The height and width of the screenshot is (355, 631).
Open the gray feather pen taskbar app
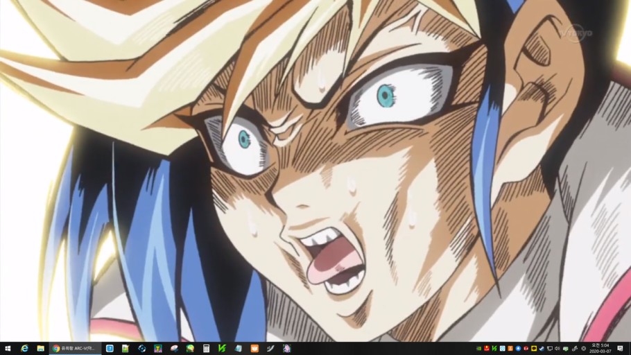click(x=270, y=349)
